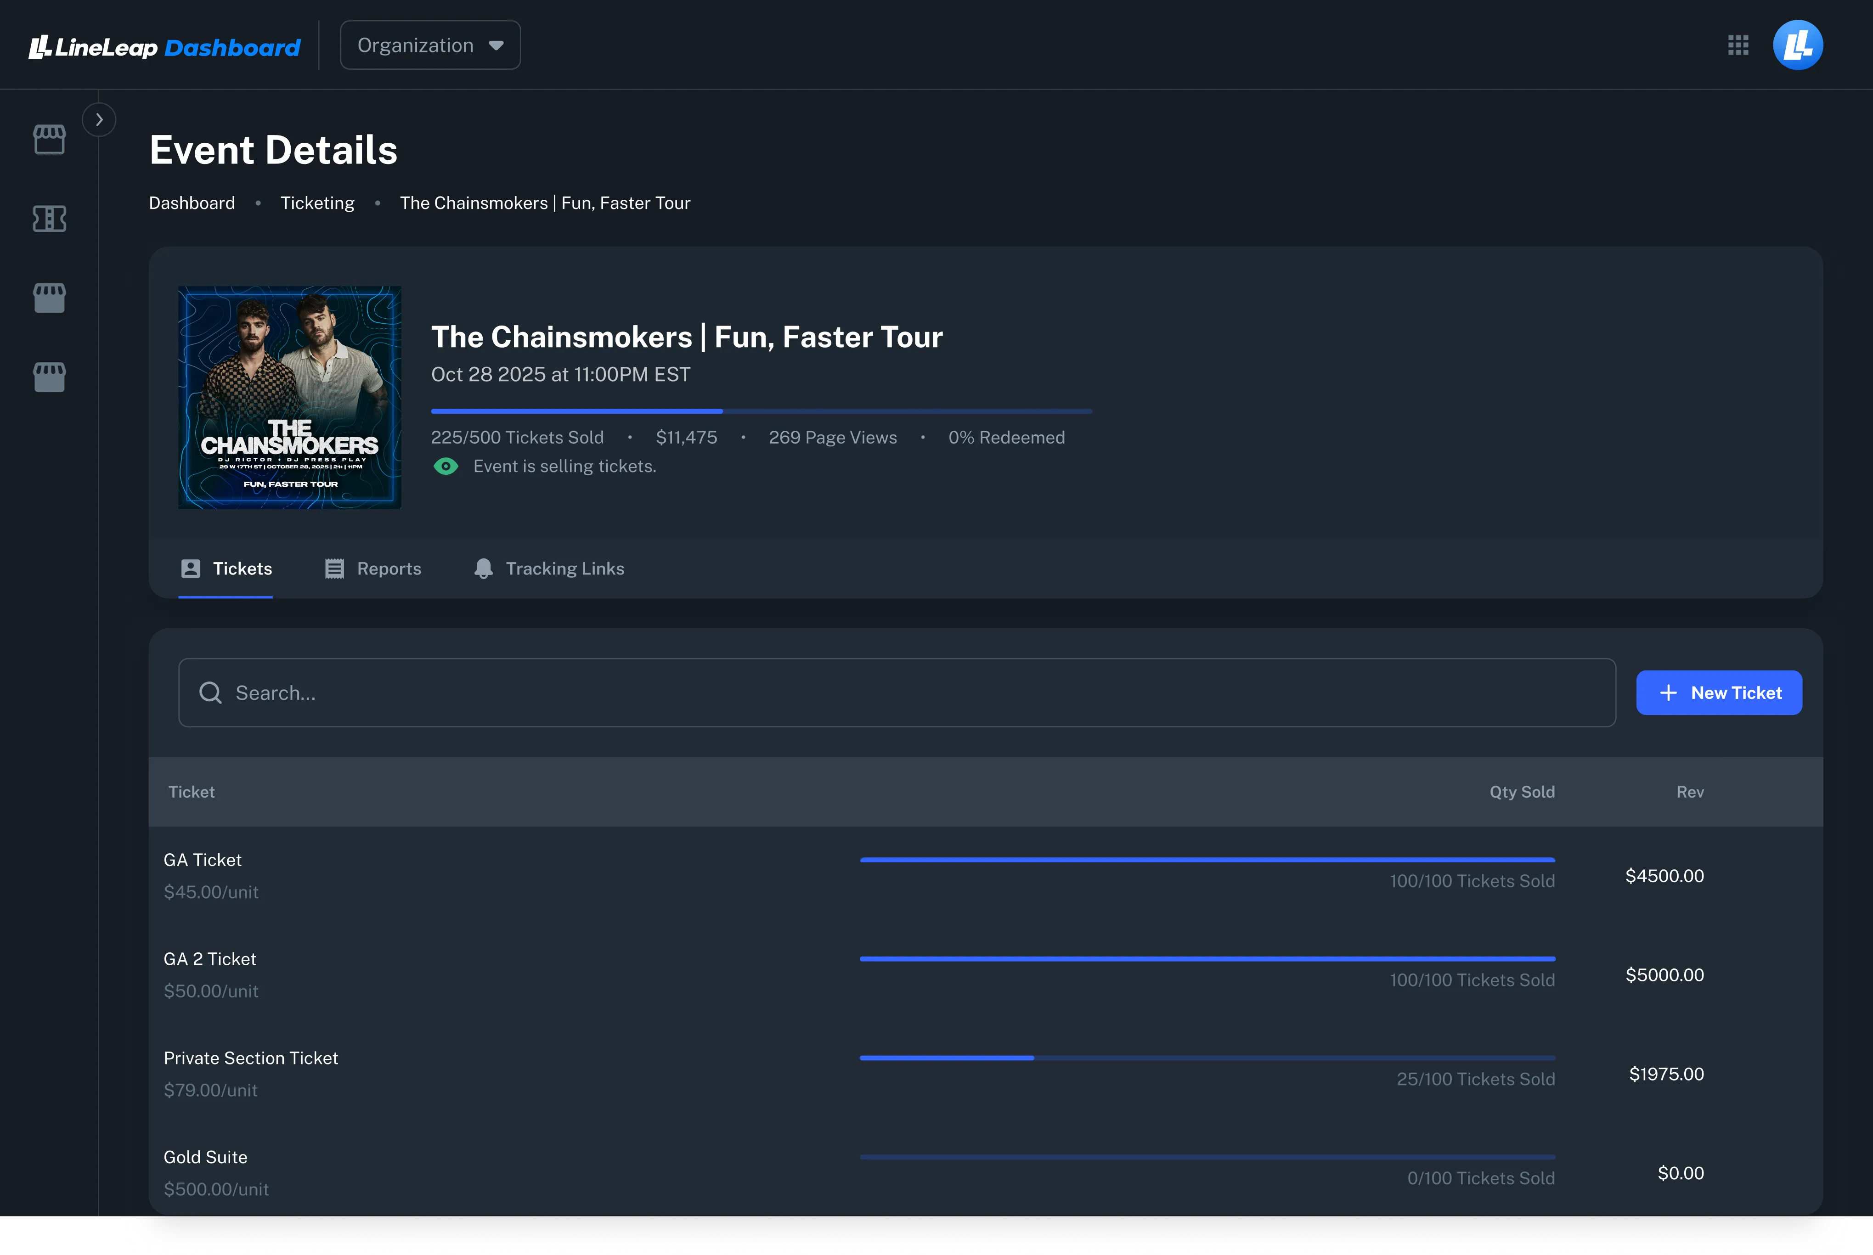Open The Chainsmokers event poster thumbnail
Viewport: 1873px width, 1255px height.
point(290,398)
